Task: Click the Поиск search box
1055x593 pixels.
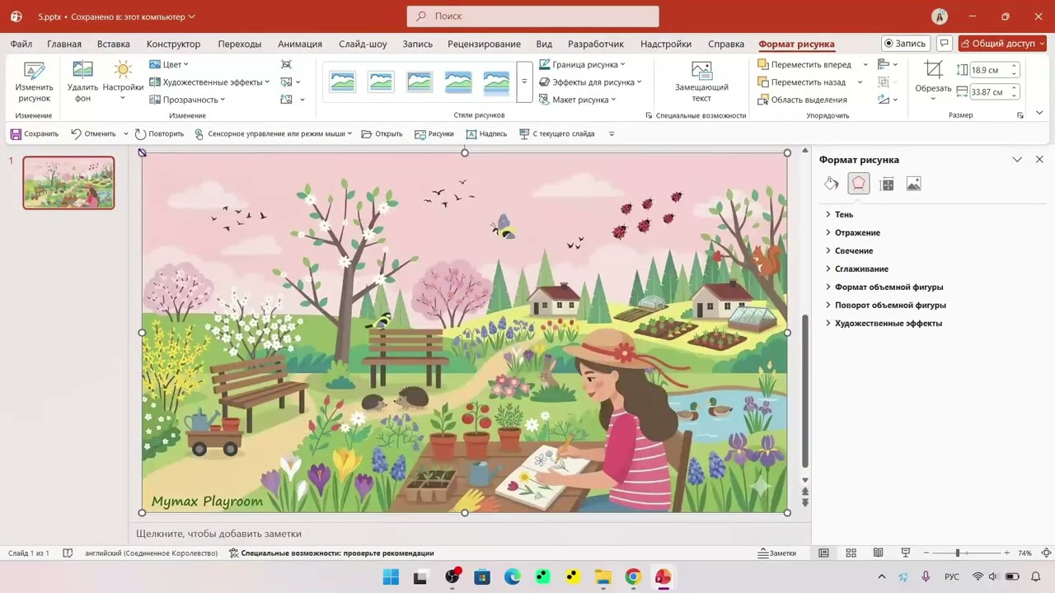Action: pyautogui.click(x=533, y=16)
